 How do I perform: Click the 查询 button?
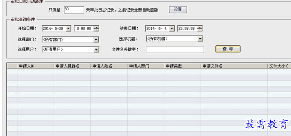(228, 49)
